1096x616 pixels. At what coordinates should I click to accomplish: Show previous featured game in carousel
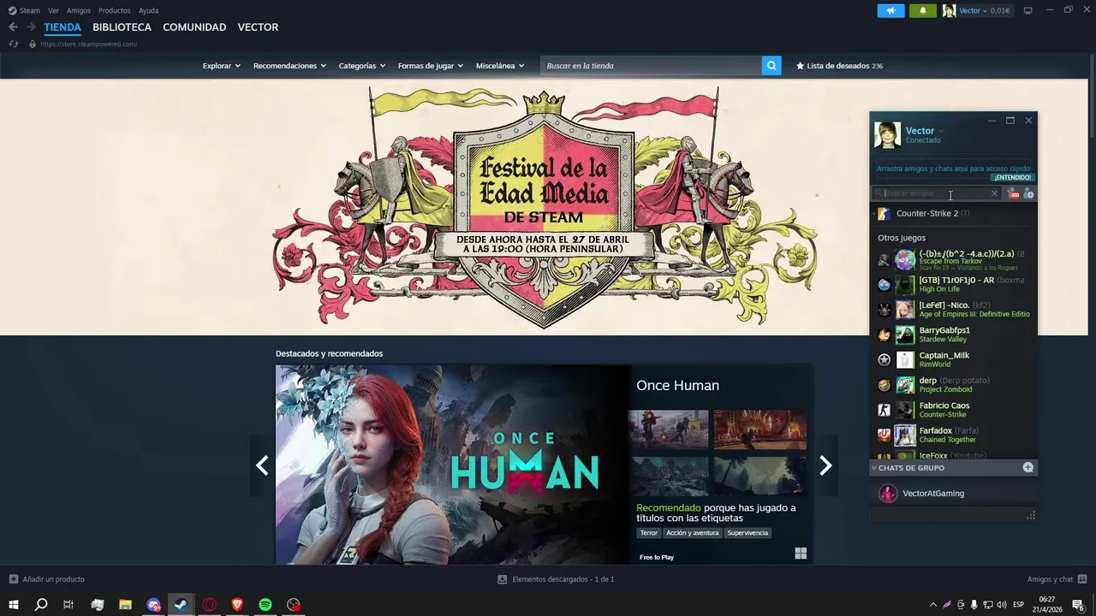click(262, 465)
